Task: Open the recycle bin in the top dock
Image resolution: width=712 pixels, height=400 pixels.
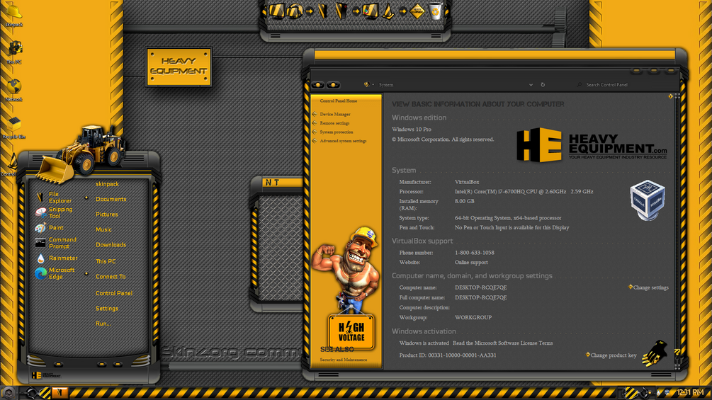Action: pos(435,11)
